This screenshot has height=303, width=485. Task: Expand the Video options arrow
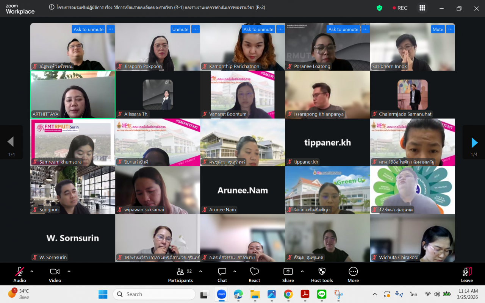69,271
